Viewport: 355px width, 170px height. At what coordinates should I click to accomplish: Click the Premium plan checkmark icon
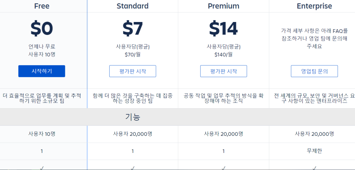pos(224,168)
